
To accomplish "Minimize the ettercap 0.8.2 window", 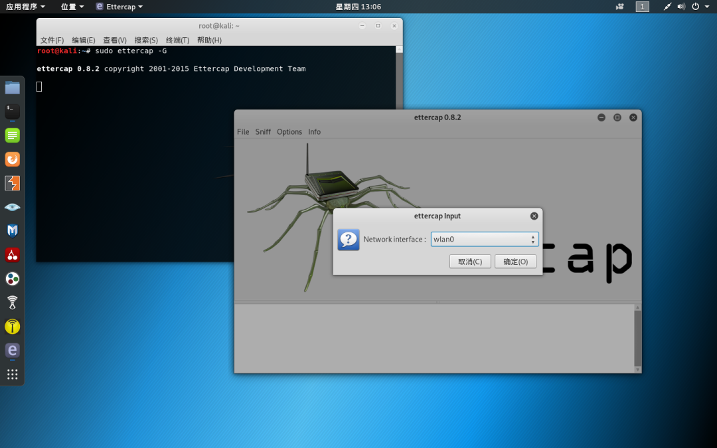I will 601,117.
